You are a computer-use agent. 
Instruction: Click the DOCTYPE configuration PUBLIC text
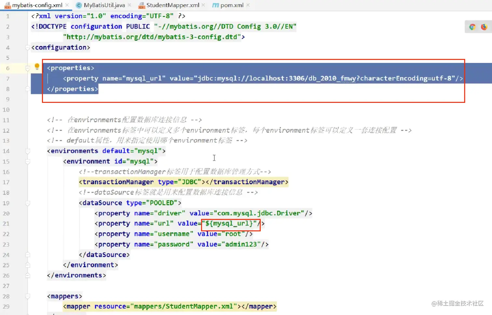(90, 26)
